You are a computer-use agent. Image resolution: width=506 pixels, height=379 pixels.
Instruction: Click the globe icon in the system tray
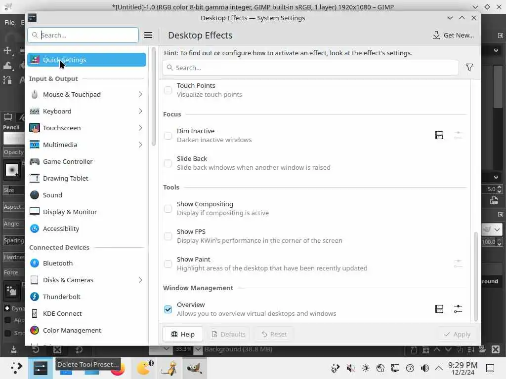(x=380, y=368)
